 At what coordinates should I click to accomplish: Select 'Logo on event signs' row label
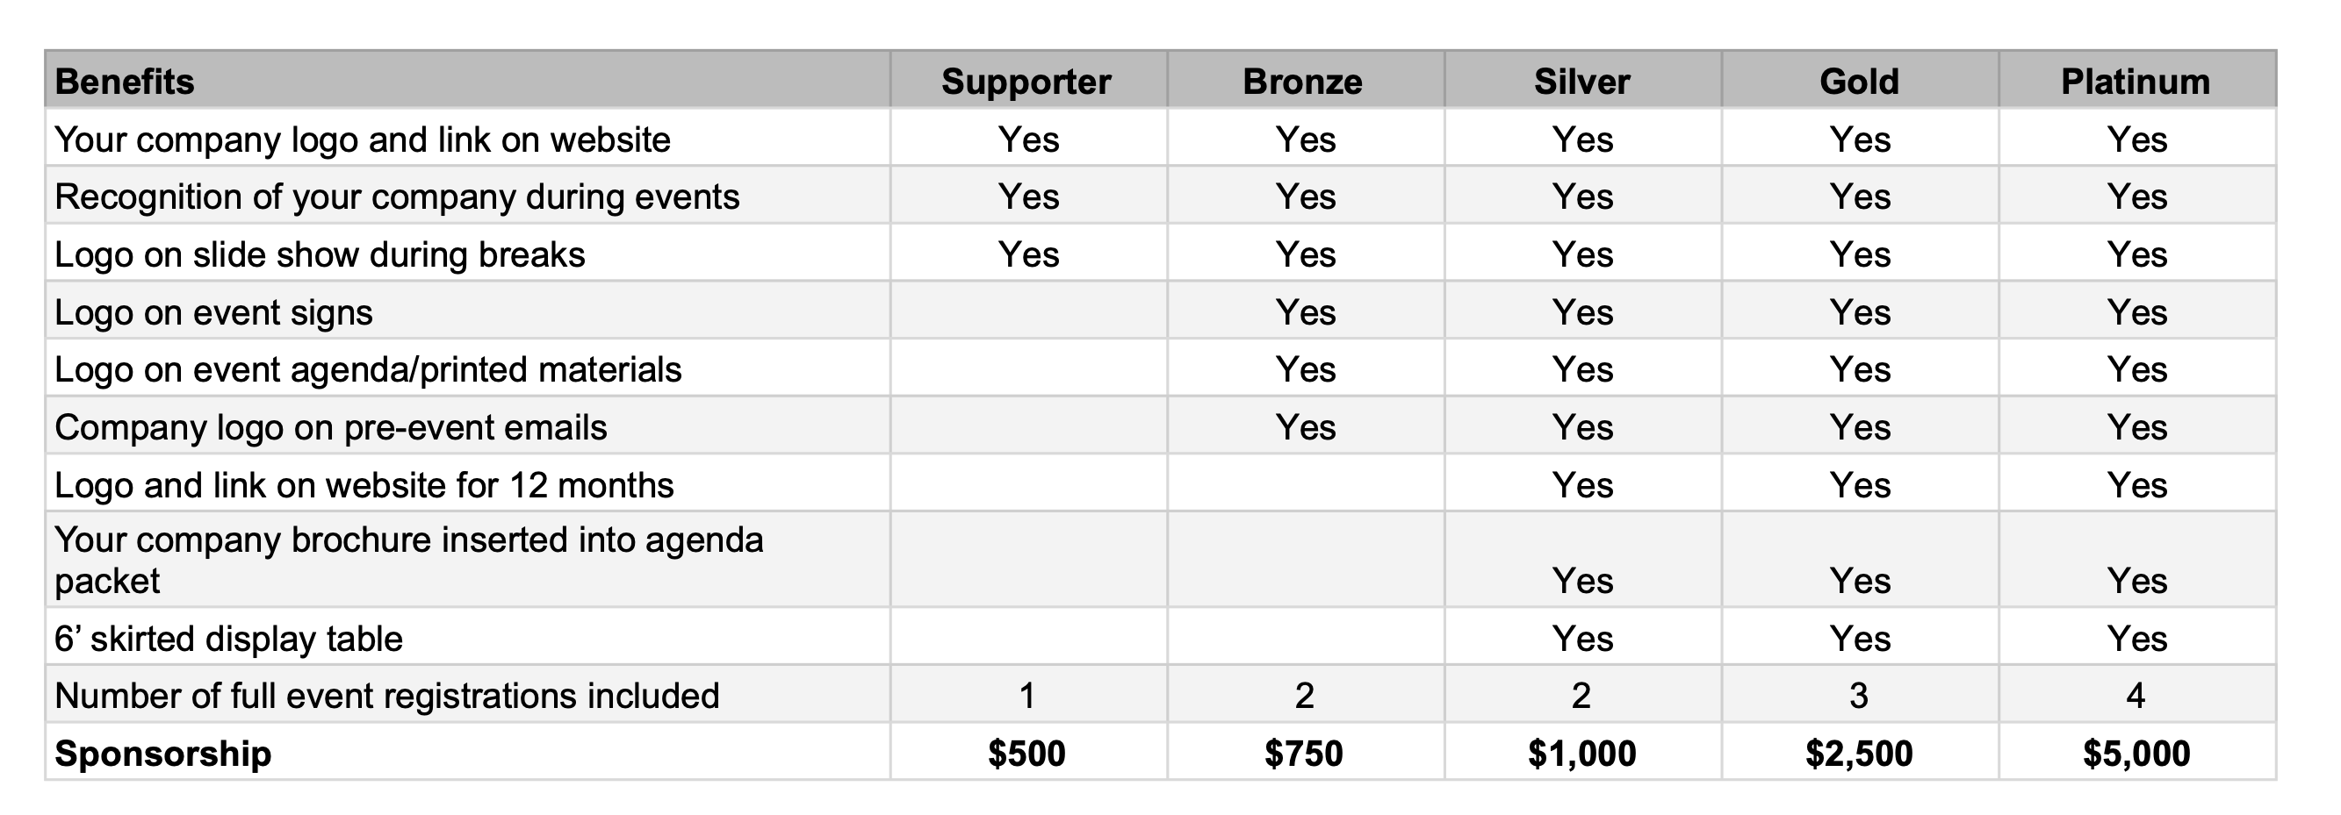pos(213,312)
